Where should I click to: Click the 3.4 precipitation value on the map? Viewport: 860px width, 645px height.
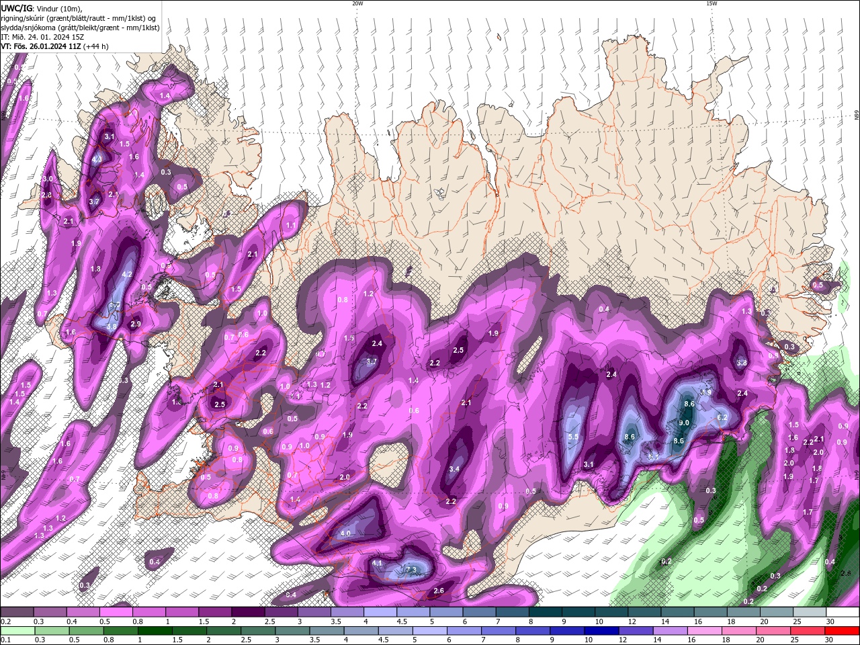(454, 469)
